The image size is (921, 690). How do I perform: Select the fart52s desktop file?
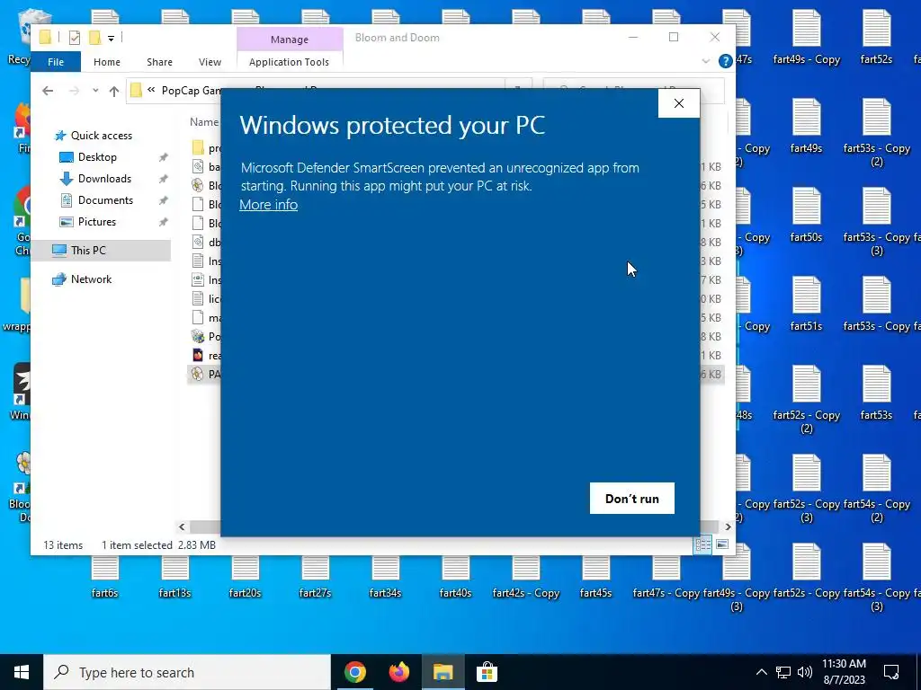coord(876,38)
